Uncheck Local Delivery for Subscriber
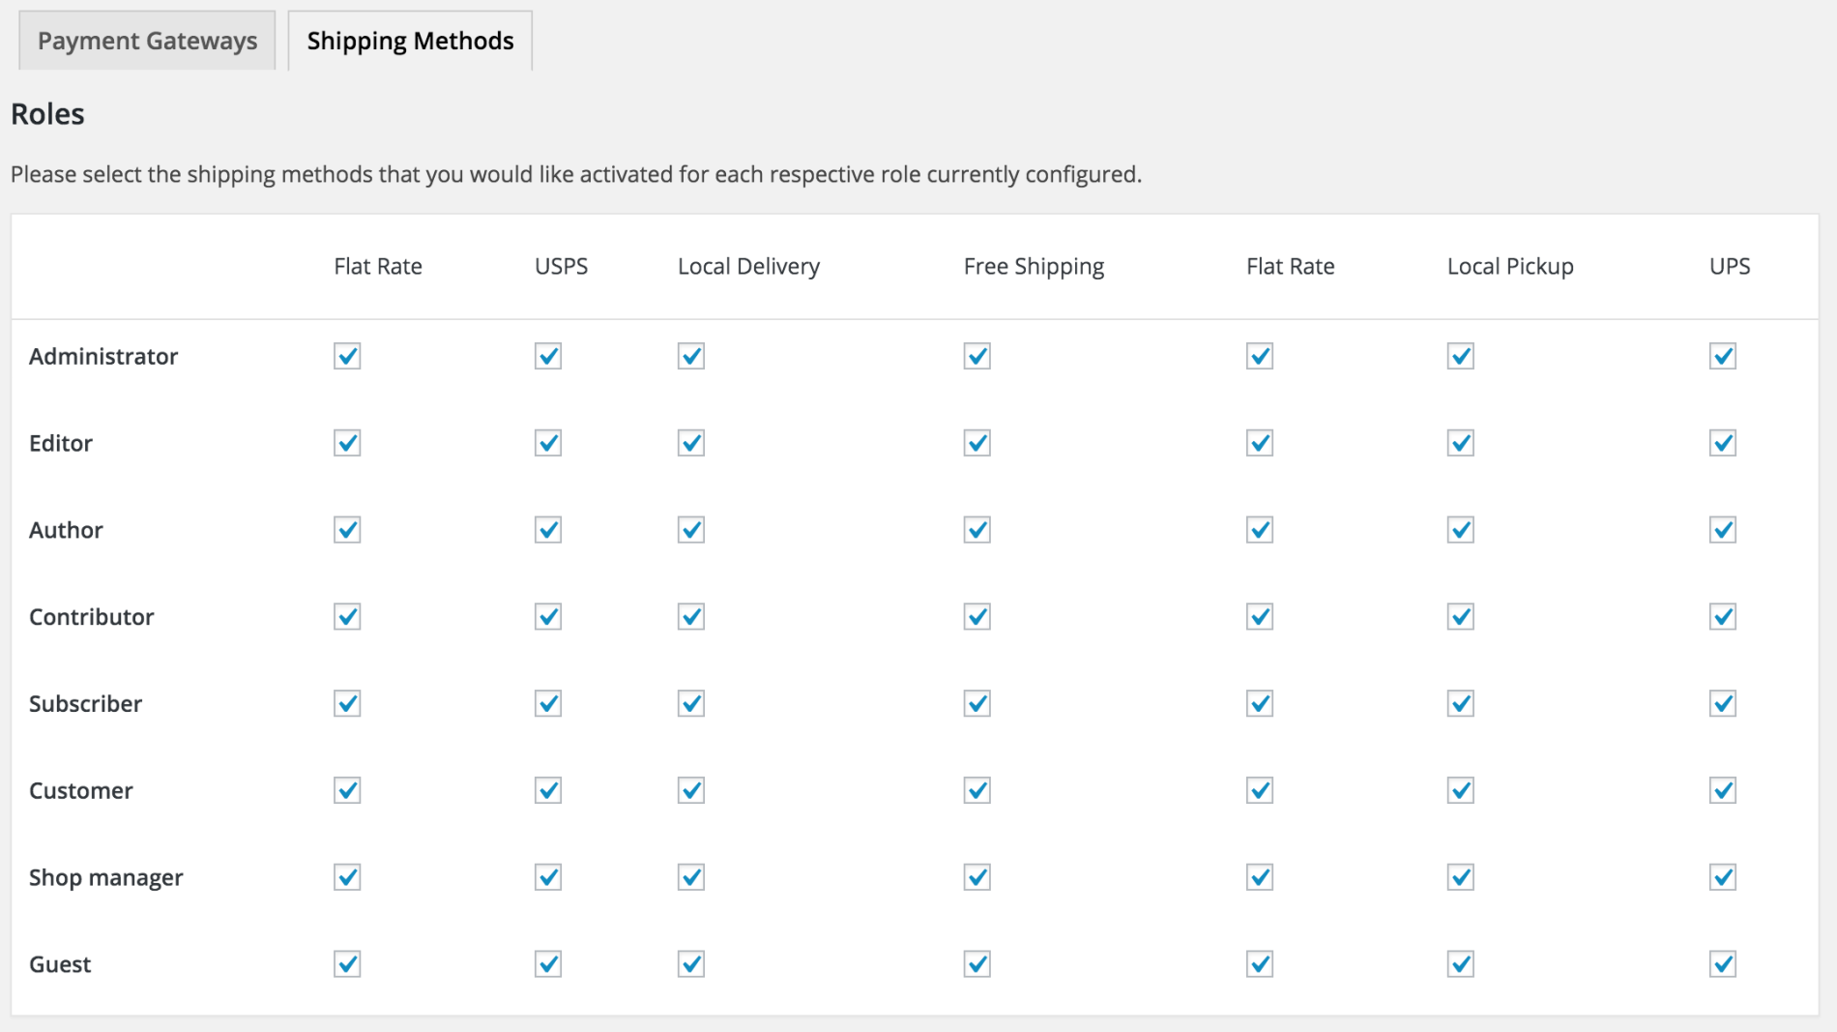Screen dimensions: 1837x1032 coord(689,703)
